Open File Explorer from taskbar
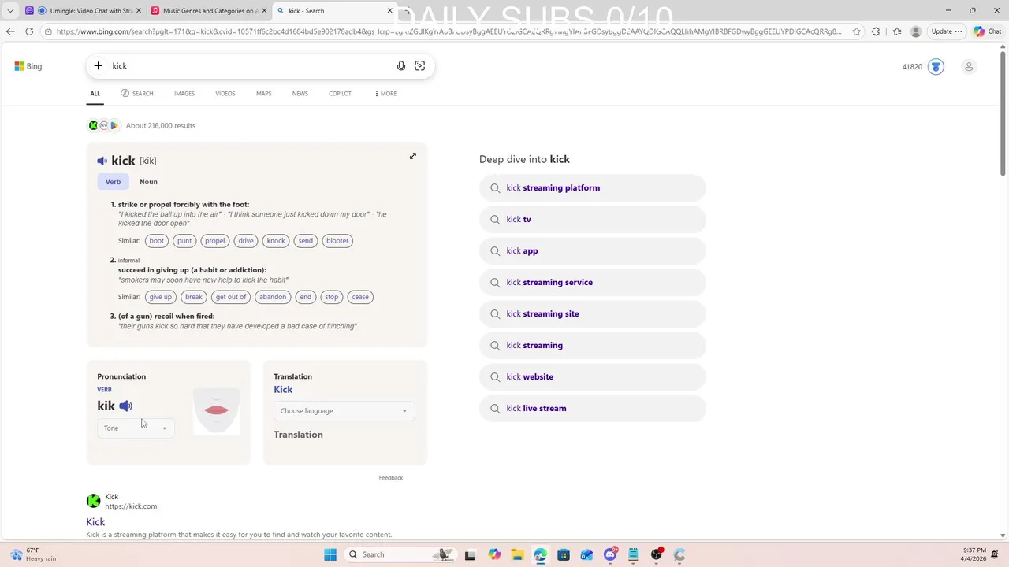This screenshot has width=1009, height=567. (517, 554)
